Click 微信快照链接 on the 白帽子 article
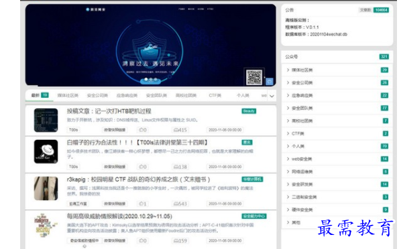399x249 pixels. pos(115,167)
